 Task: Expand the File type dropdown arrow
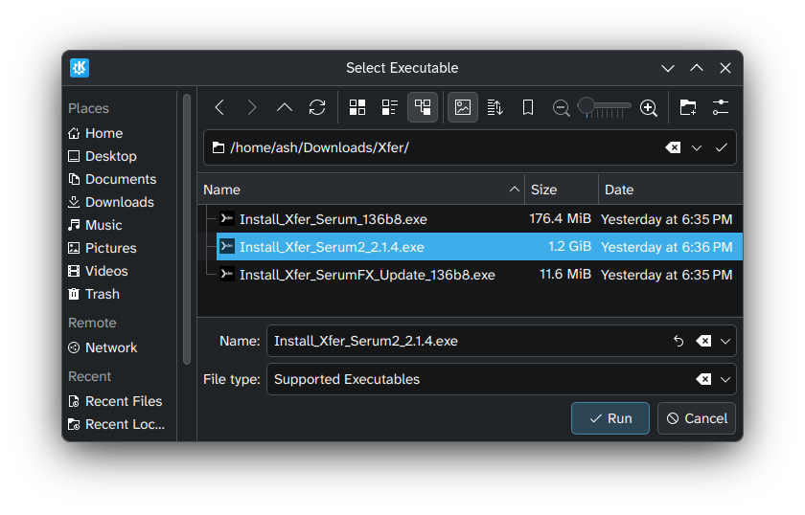725,379
